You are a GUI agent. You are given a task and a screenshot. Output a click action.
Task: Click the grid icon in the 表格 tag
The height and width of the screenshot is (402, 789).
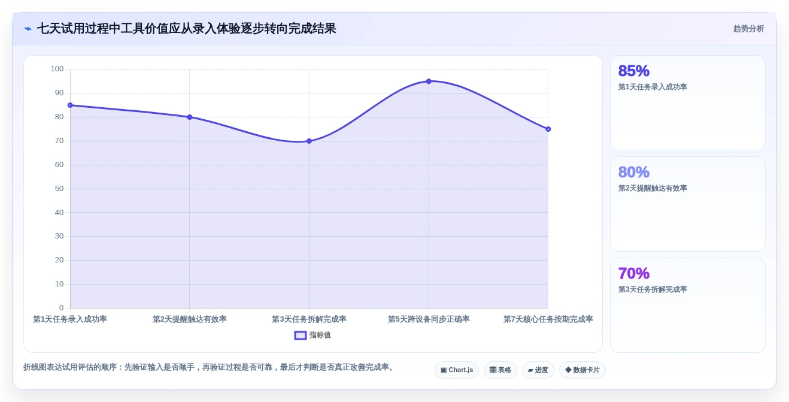[x=493, y=370]
